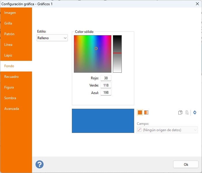Click the Azul value field
Image resolution: width=202 pixels, height=173 pixels.
click(106, 93)
